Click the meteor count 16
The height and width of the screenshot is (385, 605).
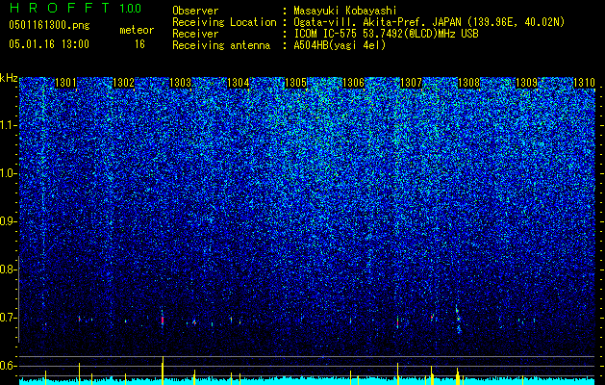point(139,44)
